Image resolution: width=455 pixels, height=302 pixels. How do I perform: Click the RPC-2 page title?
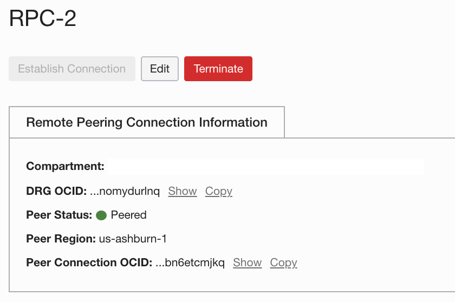click(43, 19)
